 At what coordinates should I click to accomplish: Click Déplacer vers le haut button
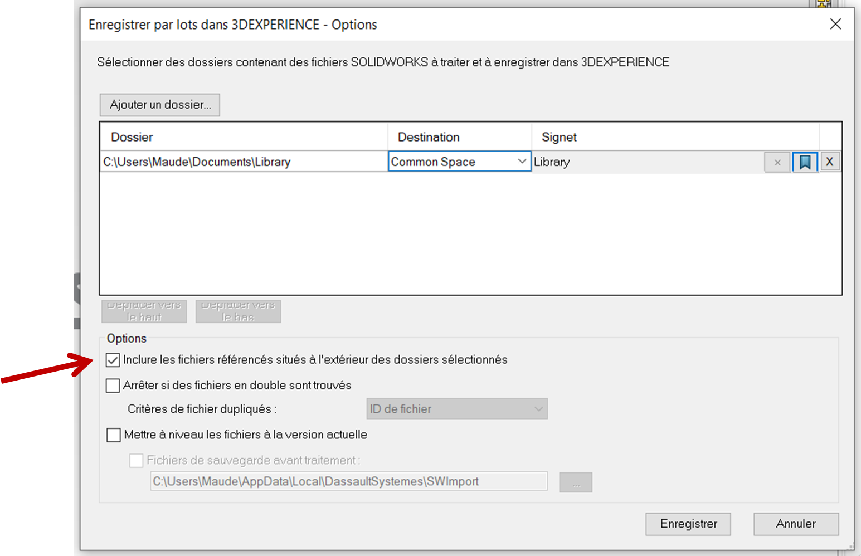144,311
